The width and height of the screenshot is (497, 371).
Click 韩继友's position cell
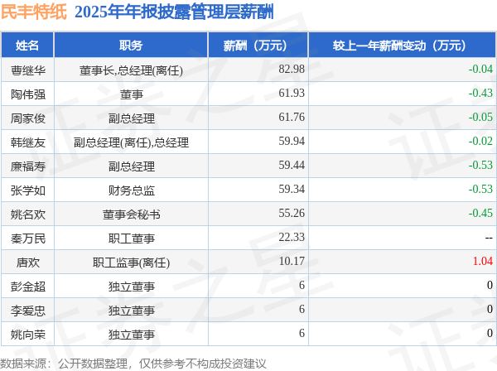pos(131,142)
